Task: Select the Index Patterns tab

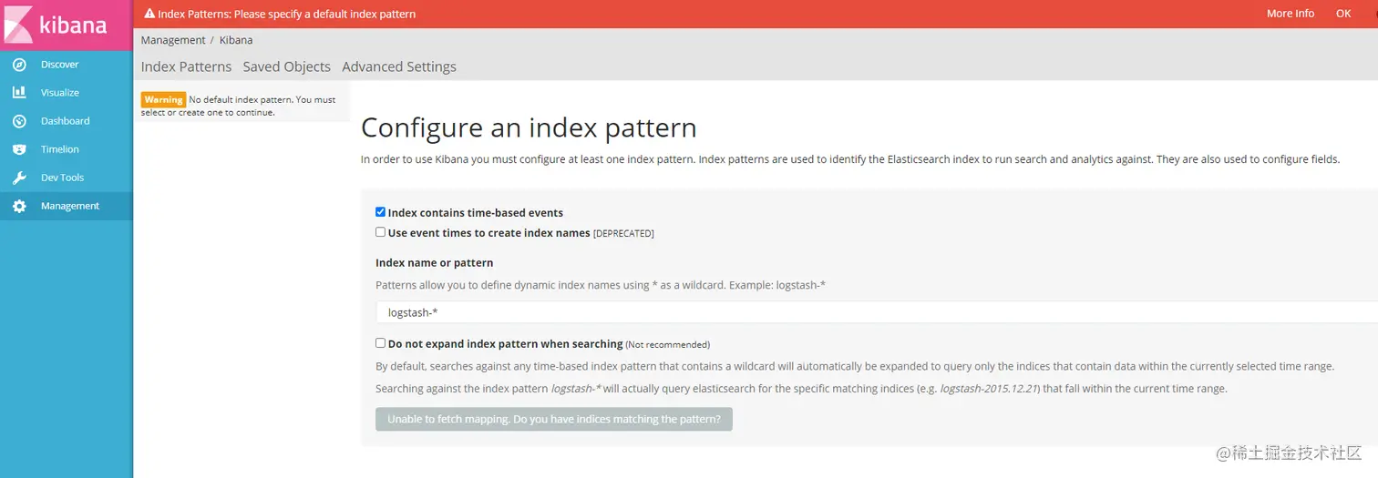Action: (186, 66)
